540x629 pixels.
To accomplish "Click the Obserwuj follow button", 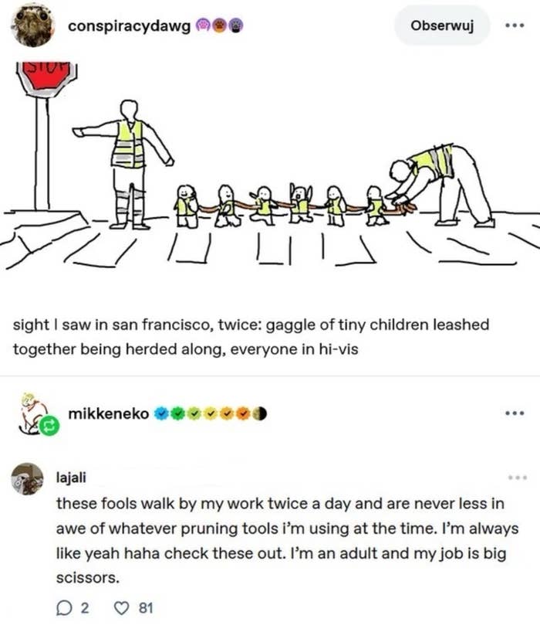I will 440,25.
